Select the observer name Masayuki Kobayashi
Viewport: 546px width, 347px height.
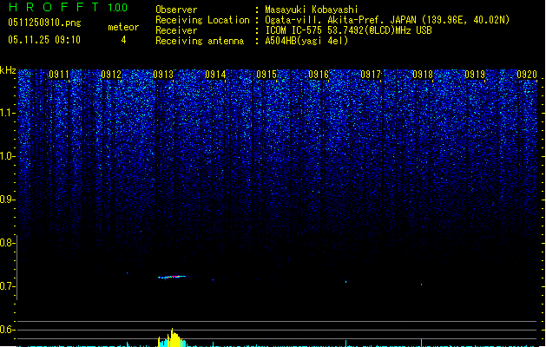pyautogui.click(x=312, y=10)
